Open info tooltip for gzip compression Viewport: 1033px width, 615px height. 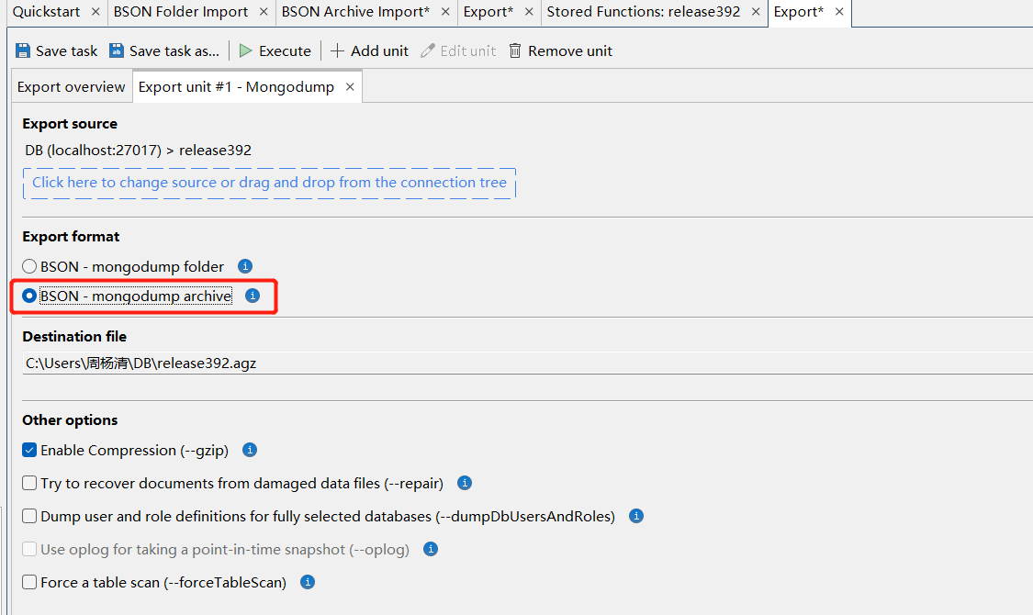click(x=249, y=450)
